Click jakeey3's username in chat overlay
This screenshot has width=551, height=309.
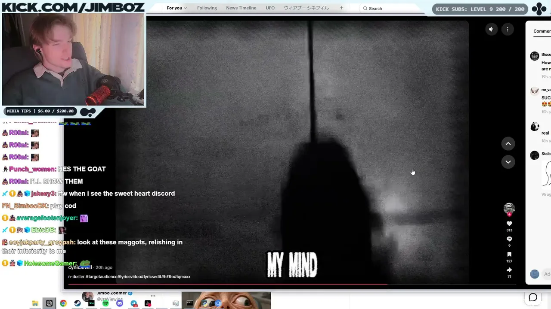43,194
